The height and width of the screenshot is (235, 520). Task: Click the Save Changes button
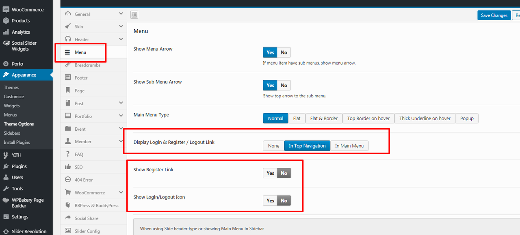tap(494, 15)
